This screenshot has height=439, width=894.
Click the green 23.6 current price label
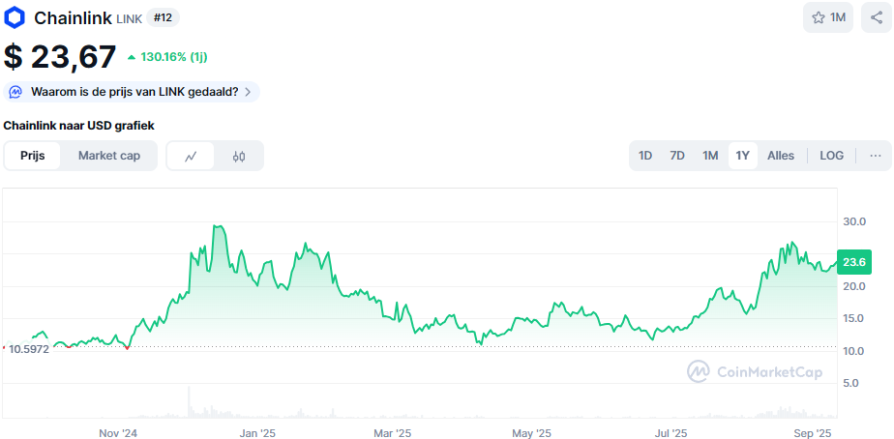pyautogui.click(x=854, y=262)
